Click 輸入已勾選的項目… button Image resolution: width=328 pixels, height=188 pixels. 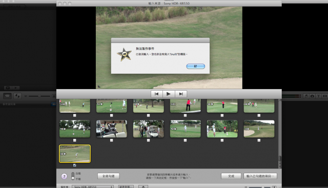click(260, 176)
